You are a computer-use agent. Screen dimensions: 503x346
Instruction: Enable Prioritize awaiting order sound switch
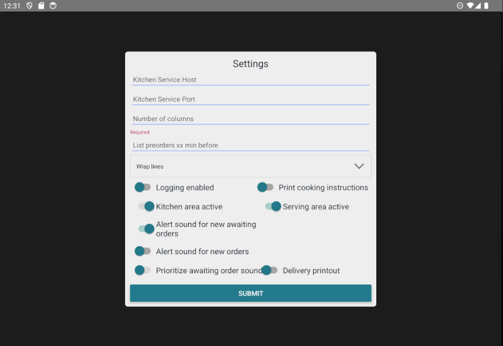click(x=142, y=270)
